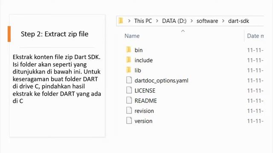Click the date of the bin row
The image size is (273, 153).
(x=256, y=50)
